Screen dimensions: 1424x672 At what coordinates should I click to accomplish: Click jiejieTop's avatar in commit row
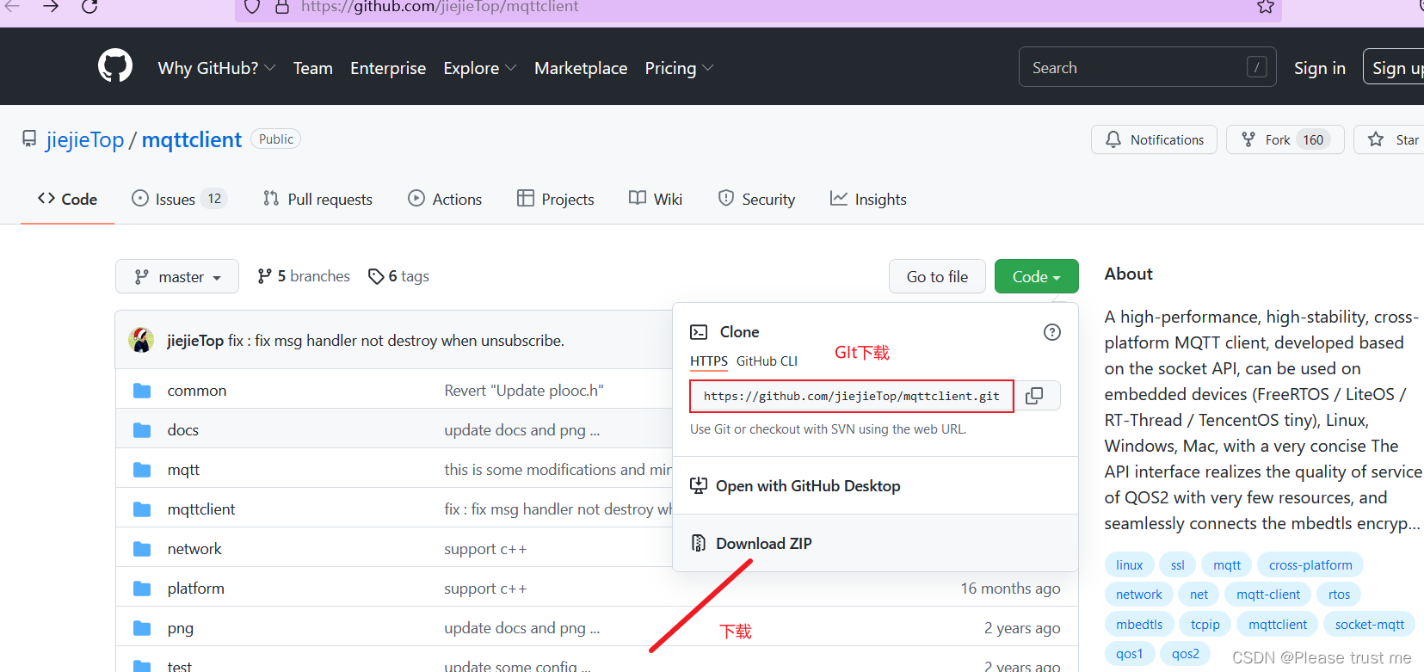[142, 341]
